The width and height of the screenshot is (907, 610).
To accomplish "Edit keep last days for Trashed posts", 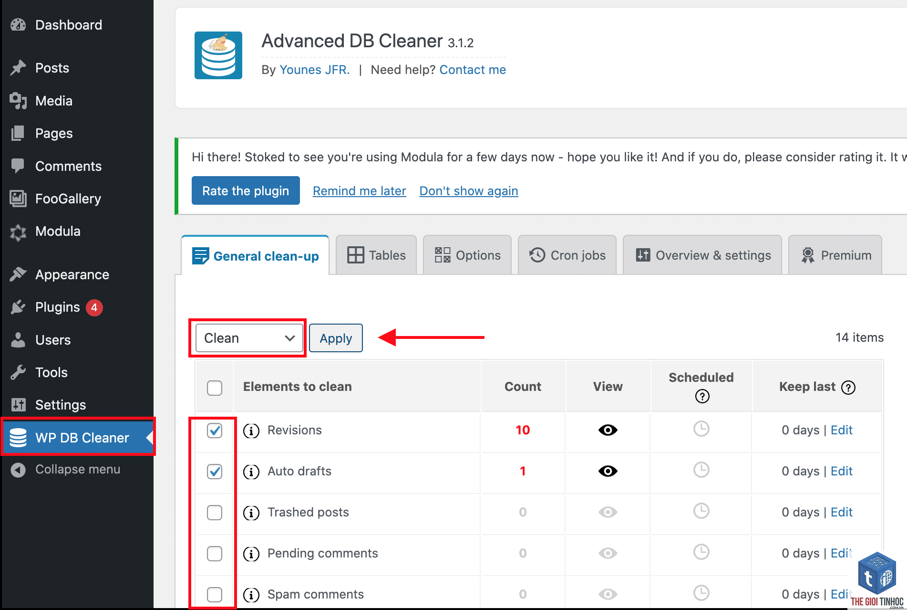I will pos(842,512).
